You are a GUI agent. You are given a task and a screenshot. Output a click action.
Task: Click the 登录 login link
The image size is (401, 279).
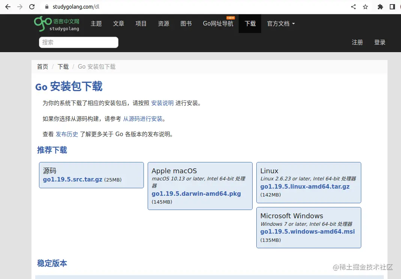tap(380, 42)
